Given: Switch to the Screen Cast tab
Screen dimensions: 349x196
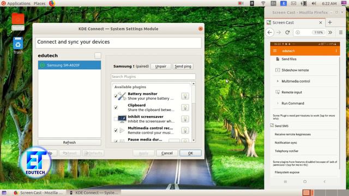Looking at the screenshot, I should (295, 23).
